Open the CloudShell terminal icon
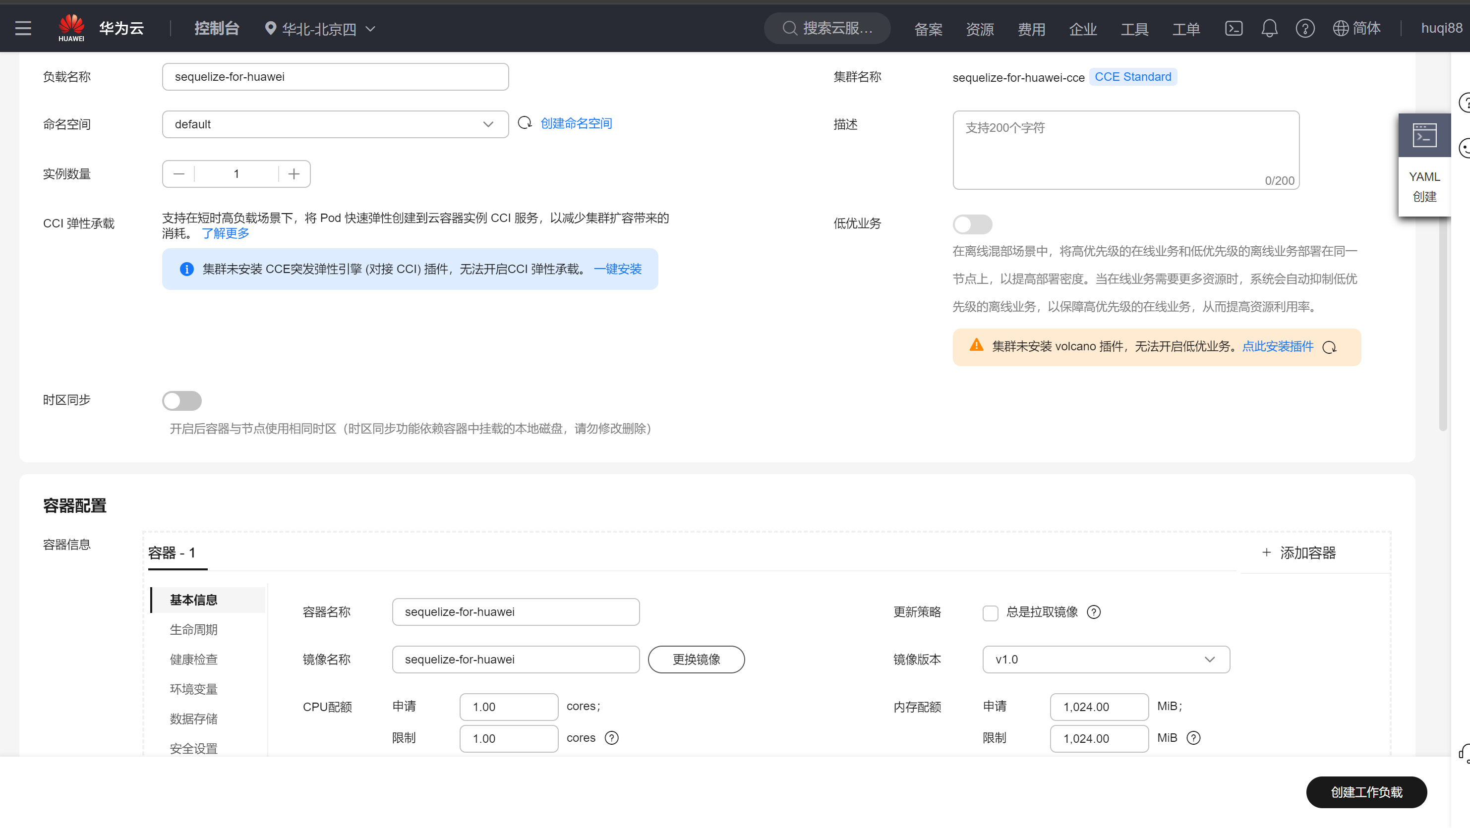 click(x=1233, y=28)
